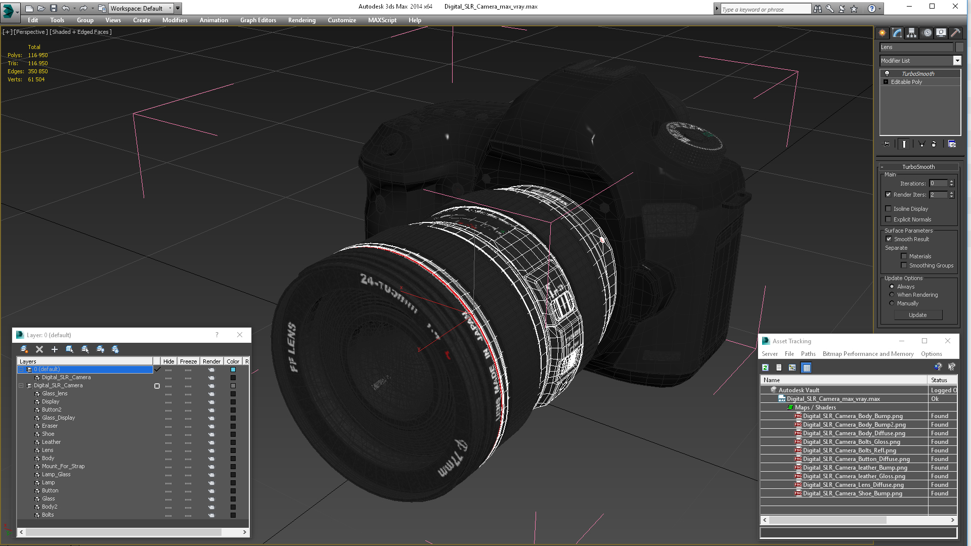Click the 0 (default) layer color swatch
The height and width of the screenshot is (546, 971).
click(233, 370)
